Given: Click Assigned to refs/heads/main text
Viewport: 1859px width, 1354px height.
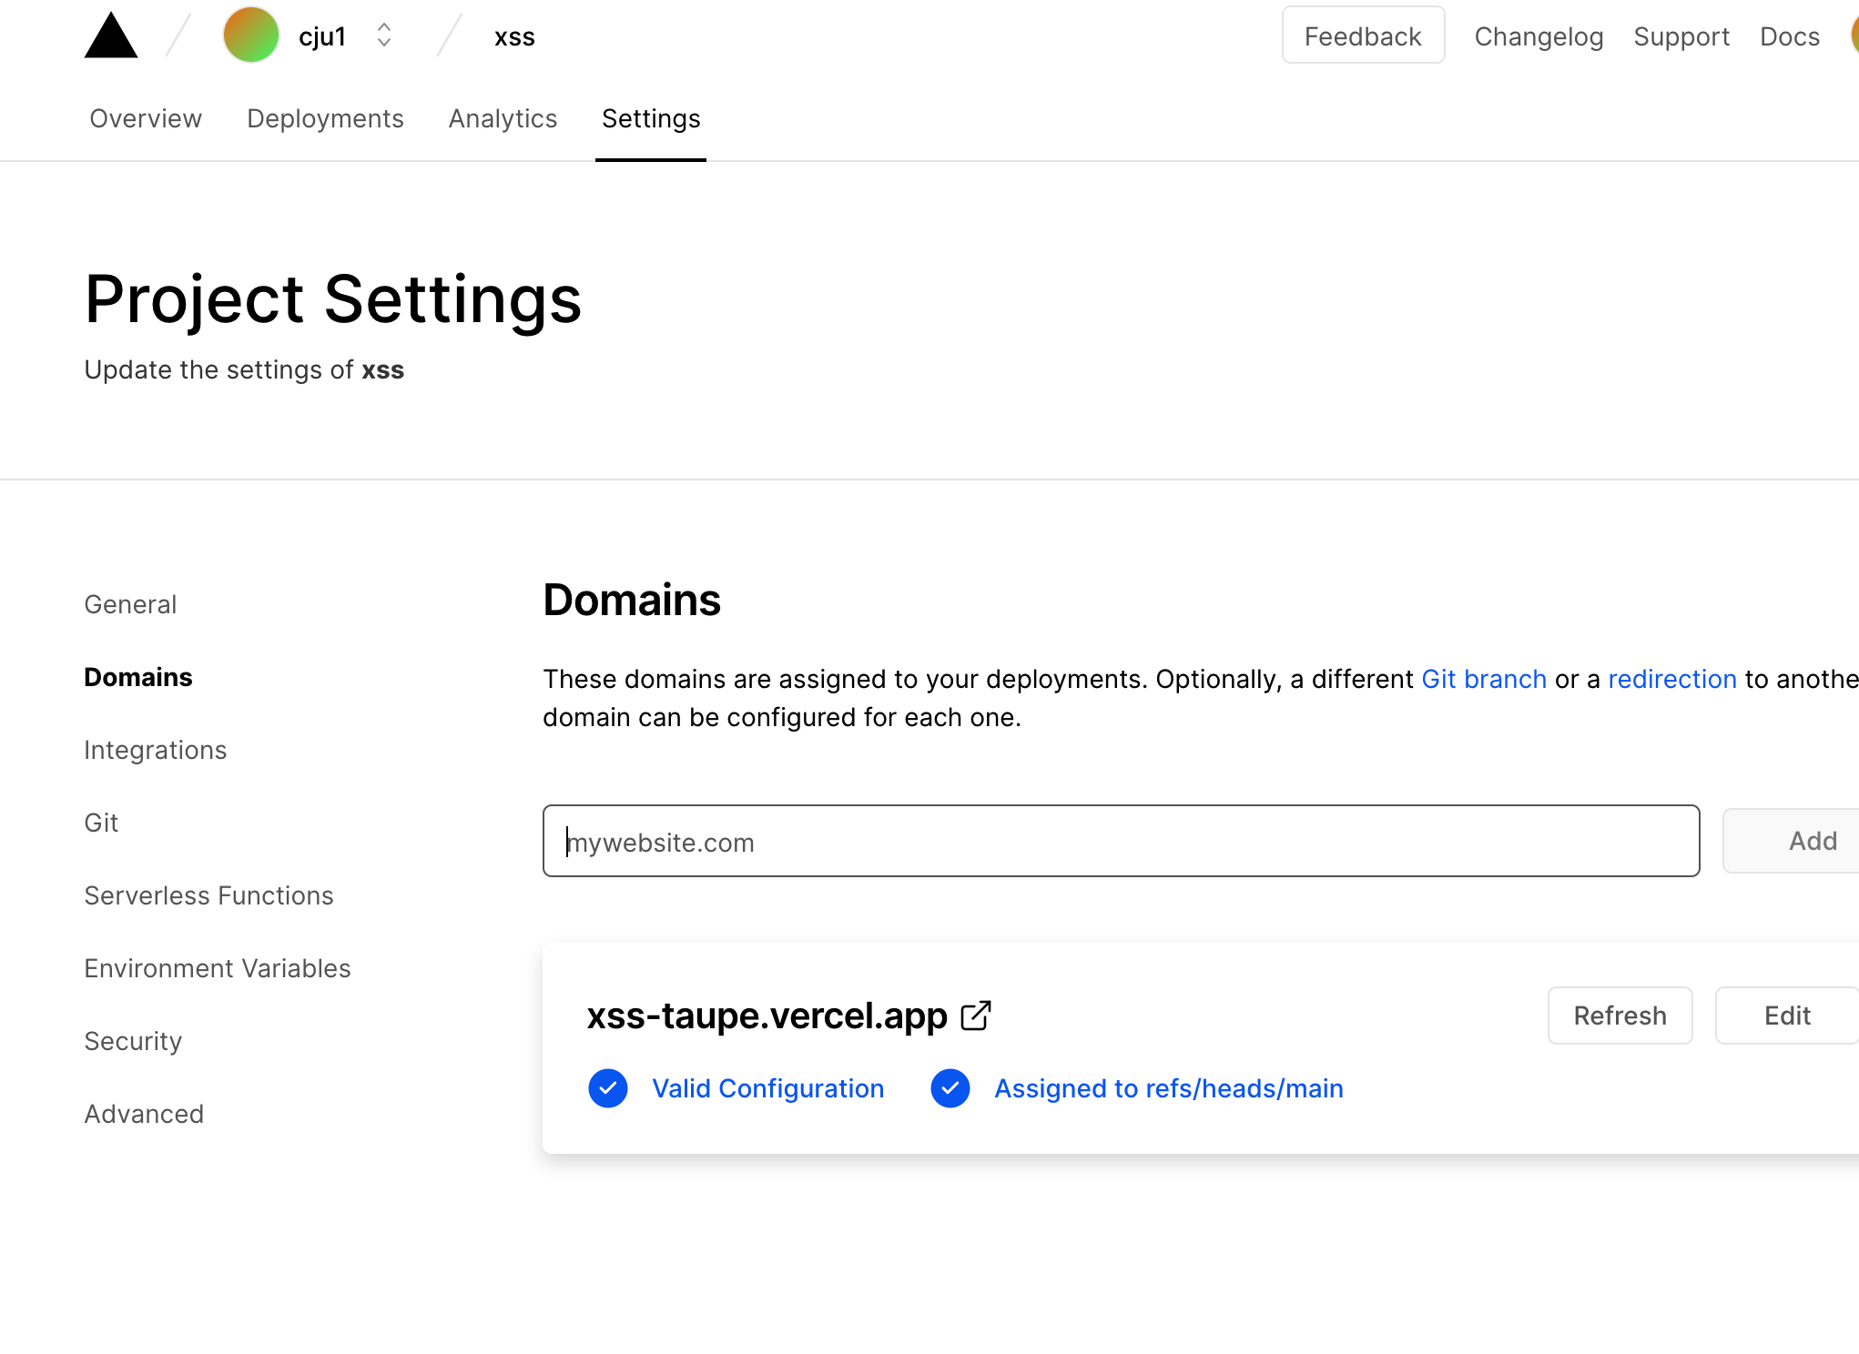Looking at the screenshot, I should point(1169,1088).
